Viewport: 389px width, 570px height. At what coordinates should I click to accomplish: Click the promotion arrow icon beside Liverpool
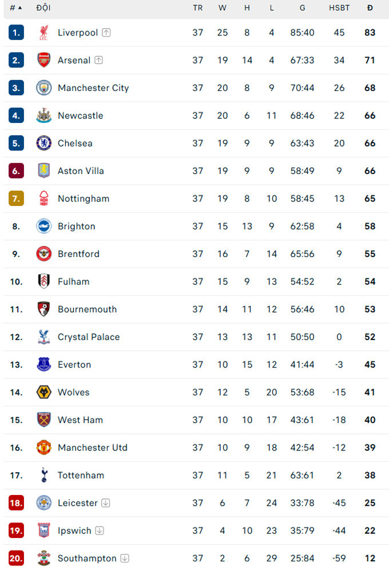[106, 33]
